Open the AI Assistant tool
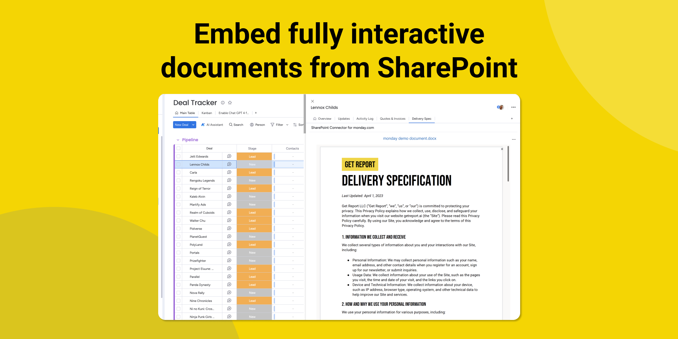The image size is (678, 339). click(x=212, y=125)
